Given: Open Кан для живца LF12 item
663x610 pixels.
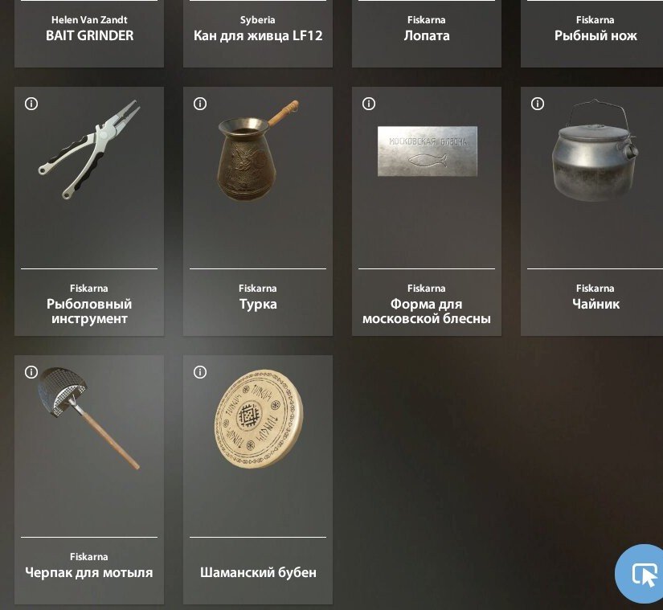Looking at the screenshot, I should (x=258, y=34).
